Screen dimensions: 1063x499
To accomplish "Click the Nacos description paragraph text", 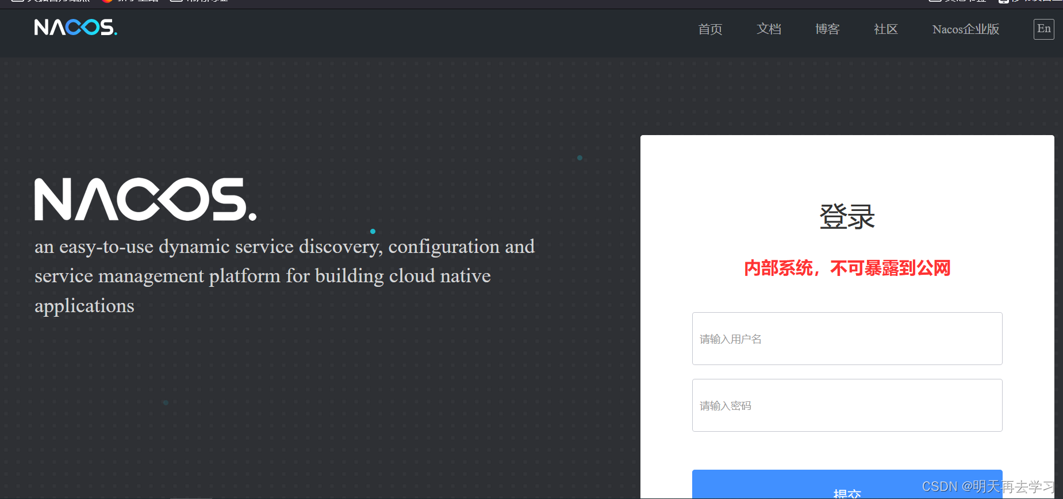I will [x=285, y=276].
